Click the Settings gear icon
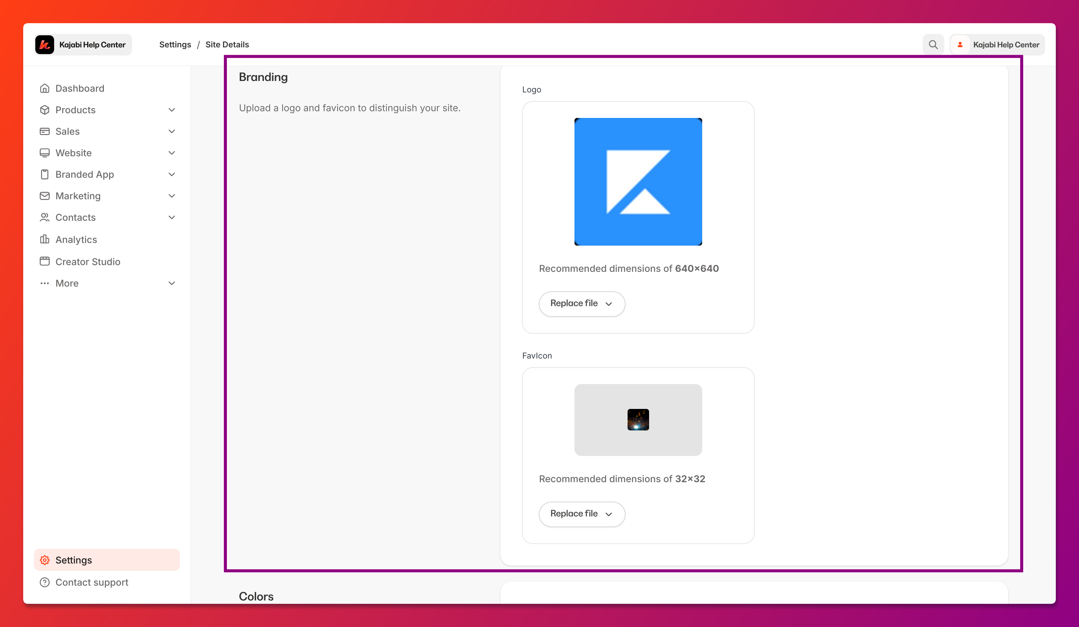The image size is (1079, 627). point(44,560)
